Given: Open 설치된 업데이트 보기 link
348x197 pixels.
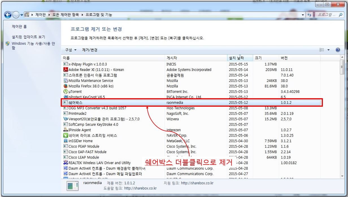Looking at the screenshot, I should click(28, 37).
